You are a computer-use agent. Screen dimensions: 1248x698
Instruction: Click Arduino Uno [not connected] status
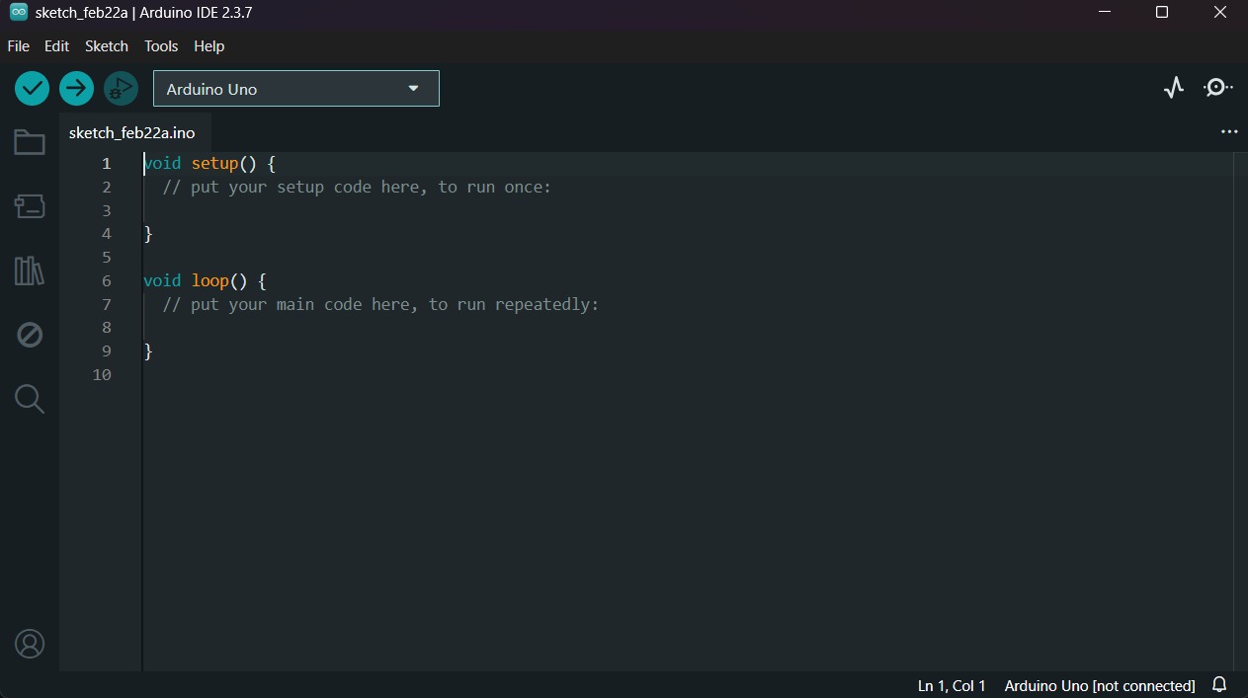pos(1100,685)
